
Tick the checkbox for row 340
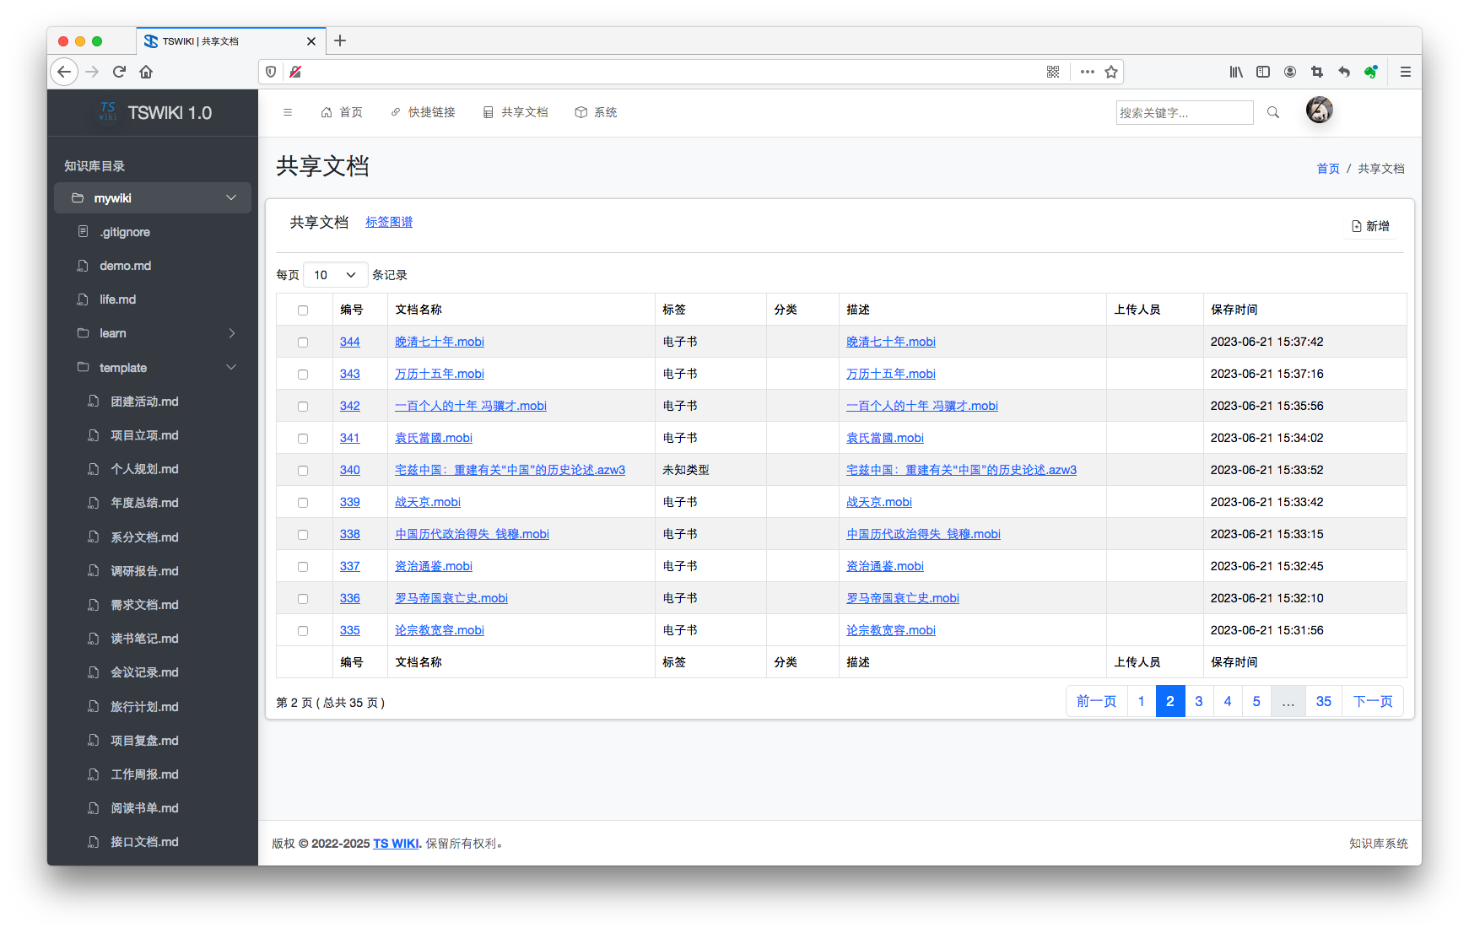[x=304, y=470]
